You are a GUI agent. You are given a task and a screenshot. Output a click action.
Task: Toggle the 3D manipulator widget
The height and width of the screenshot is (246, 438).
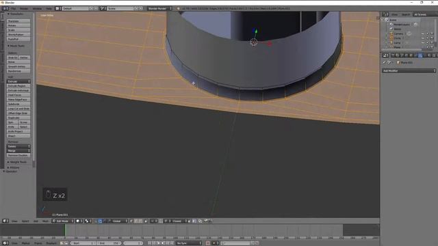(x=96, y=221)
